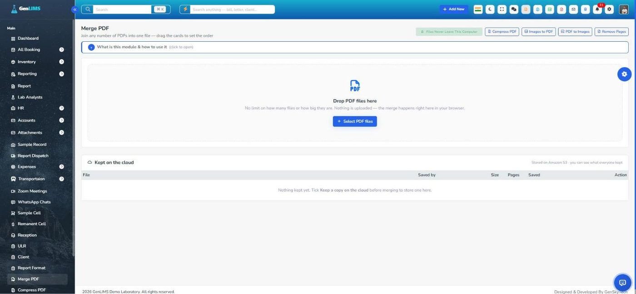Open notifications bell with 21 badge
This screenshot has height=294, width=636.
coord(598,9)
